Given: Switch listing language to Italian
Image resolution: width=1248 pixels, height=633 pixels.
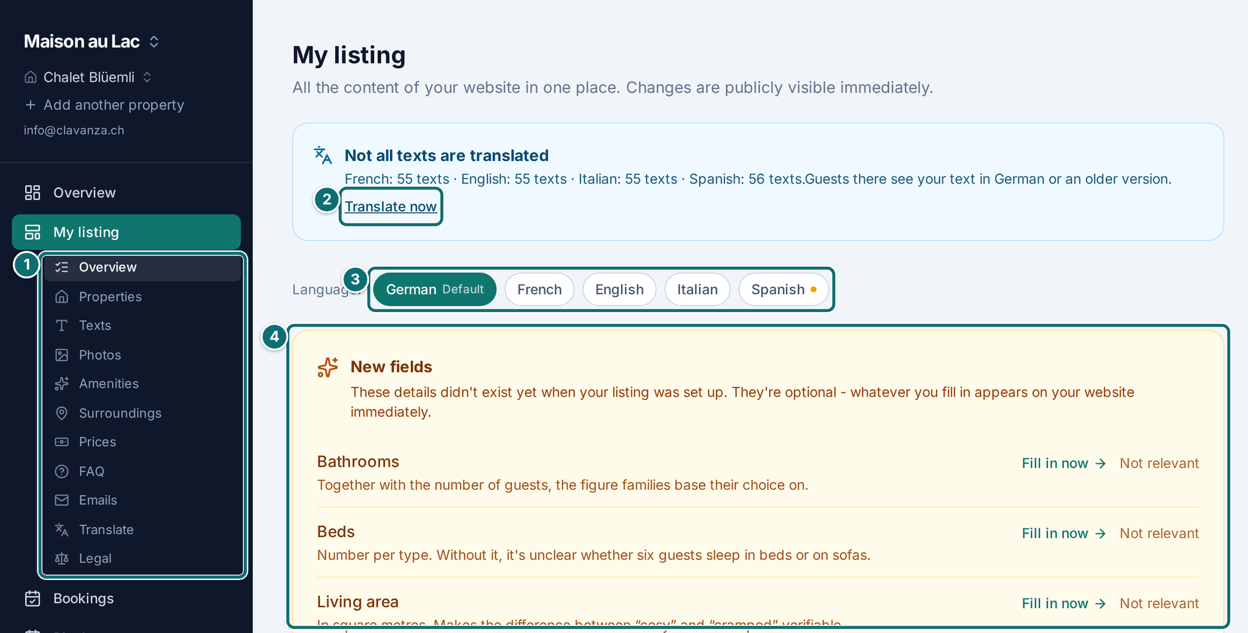Looking at the screenshot, I should [697, 289].
